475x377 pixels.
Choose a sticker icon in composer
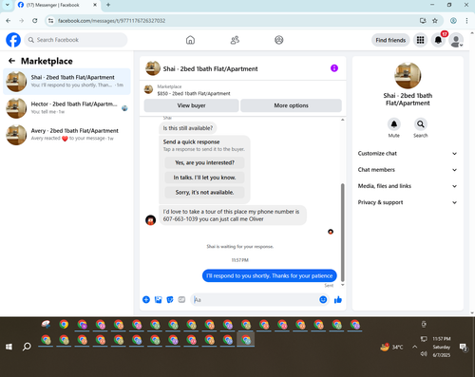[170, 299]
